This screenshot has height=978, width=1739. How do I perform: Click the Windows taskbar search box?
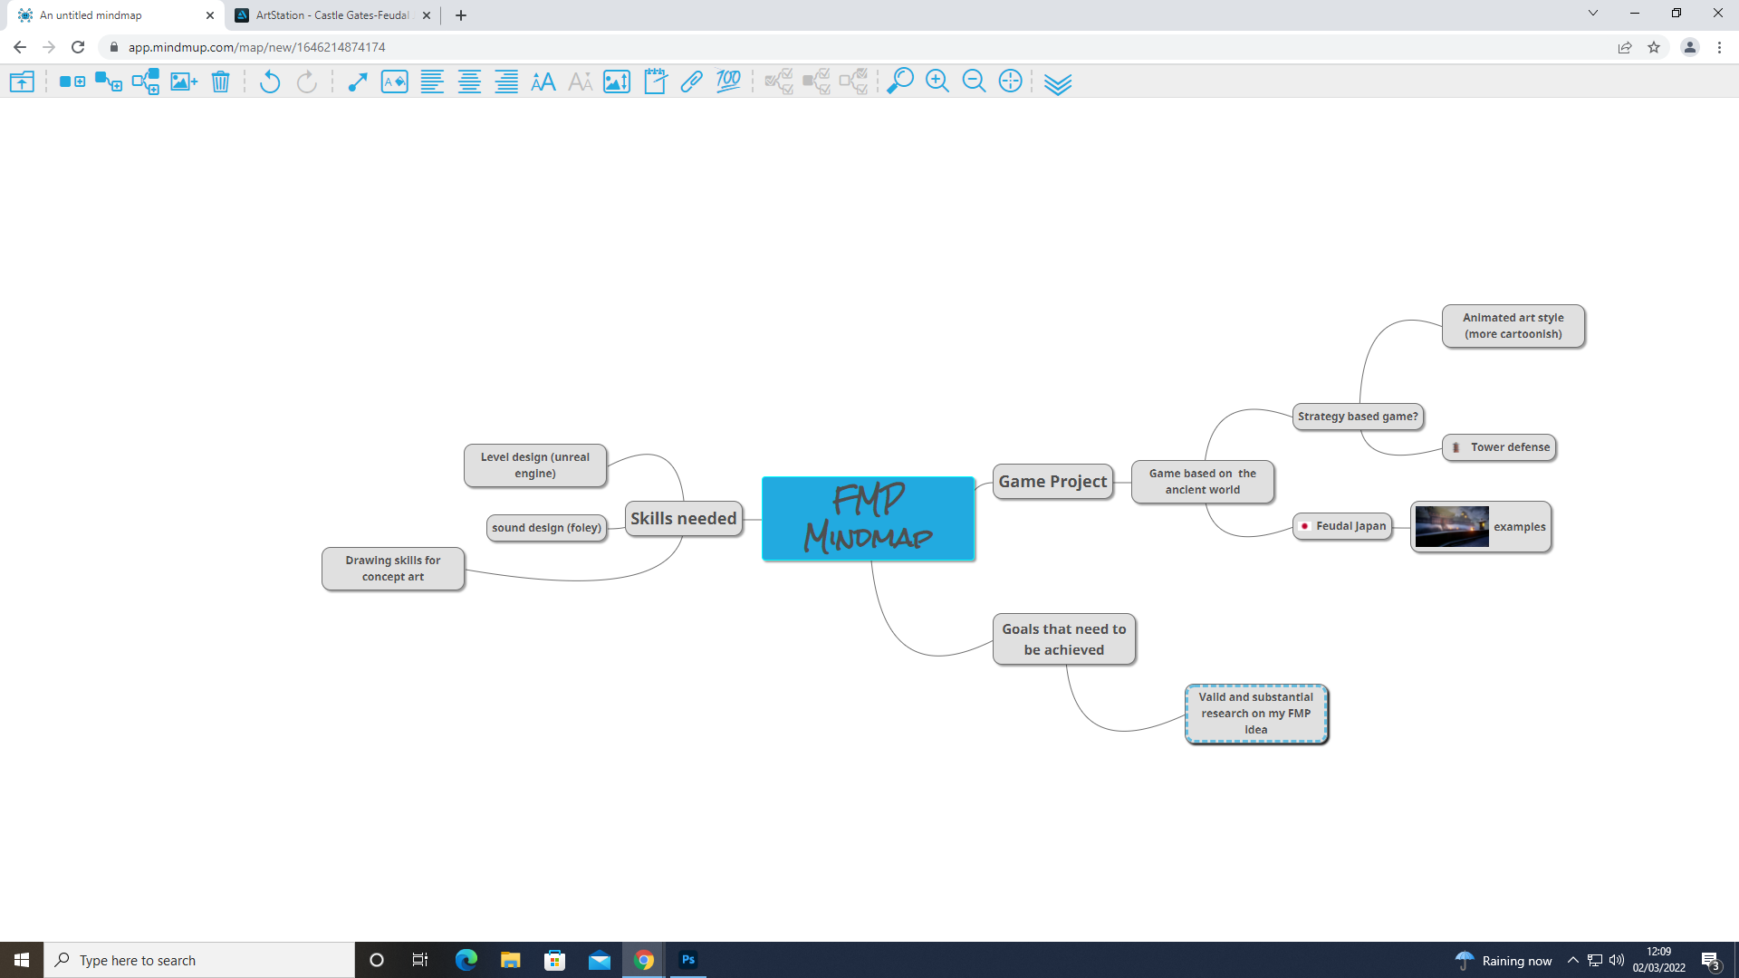pyautogui.click(x=199, y=960)
